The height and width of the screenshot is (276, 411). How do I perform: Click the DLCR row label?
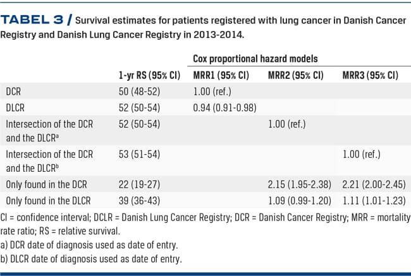click(x=17, y=107)
